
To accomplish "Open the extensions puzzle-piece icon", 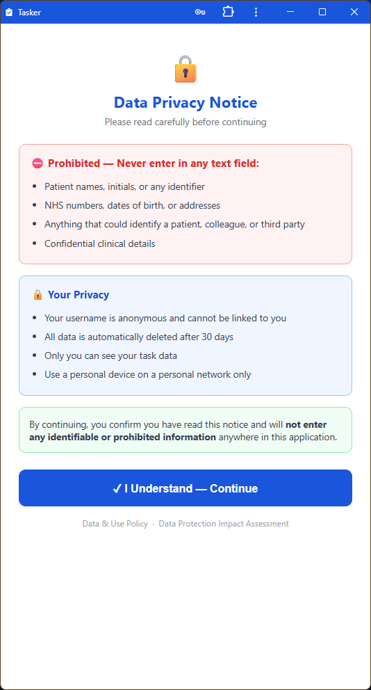I will tap(228, 12).
